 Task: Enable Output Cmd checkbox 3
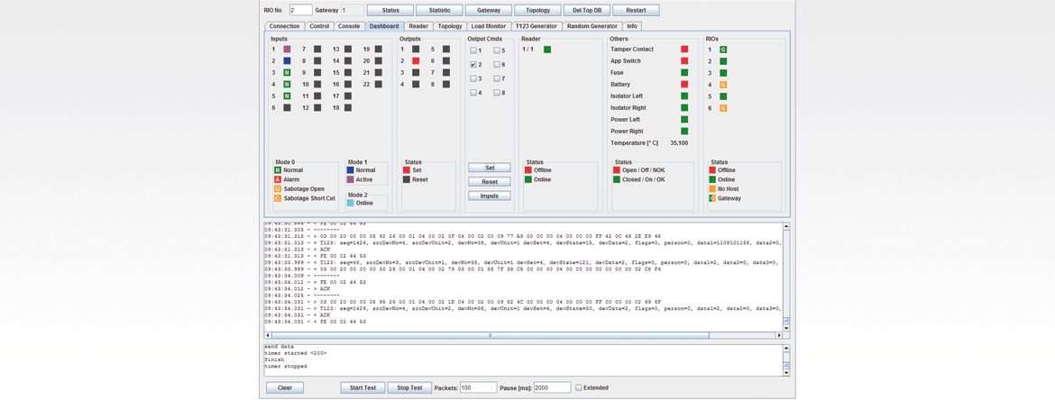(473, 78)
